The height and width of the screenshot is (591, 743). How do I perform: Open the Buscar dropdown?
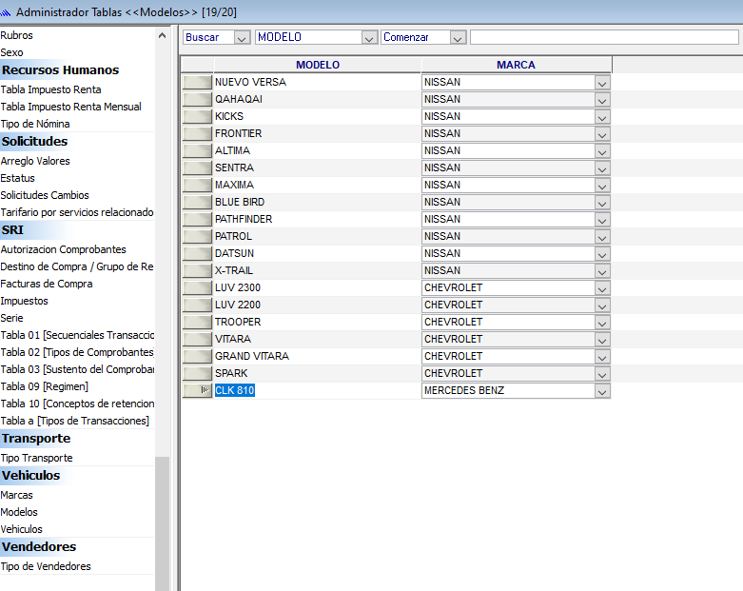click(x=242, y=38)
